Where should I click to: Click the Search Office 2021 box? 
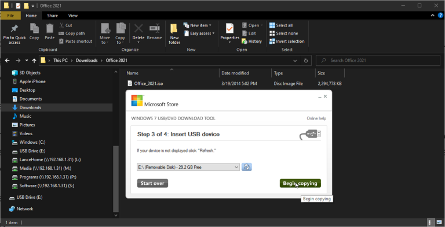pyautogui.click(x=378, y=60)
